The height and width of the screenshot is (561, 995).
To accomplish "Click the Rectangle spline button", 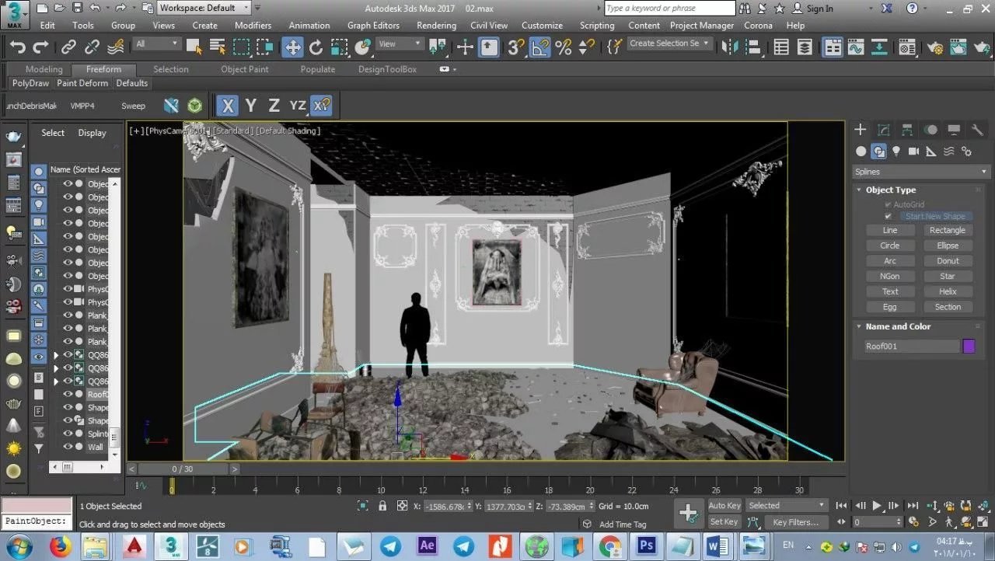I will tap(948, 230).
